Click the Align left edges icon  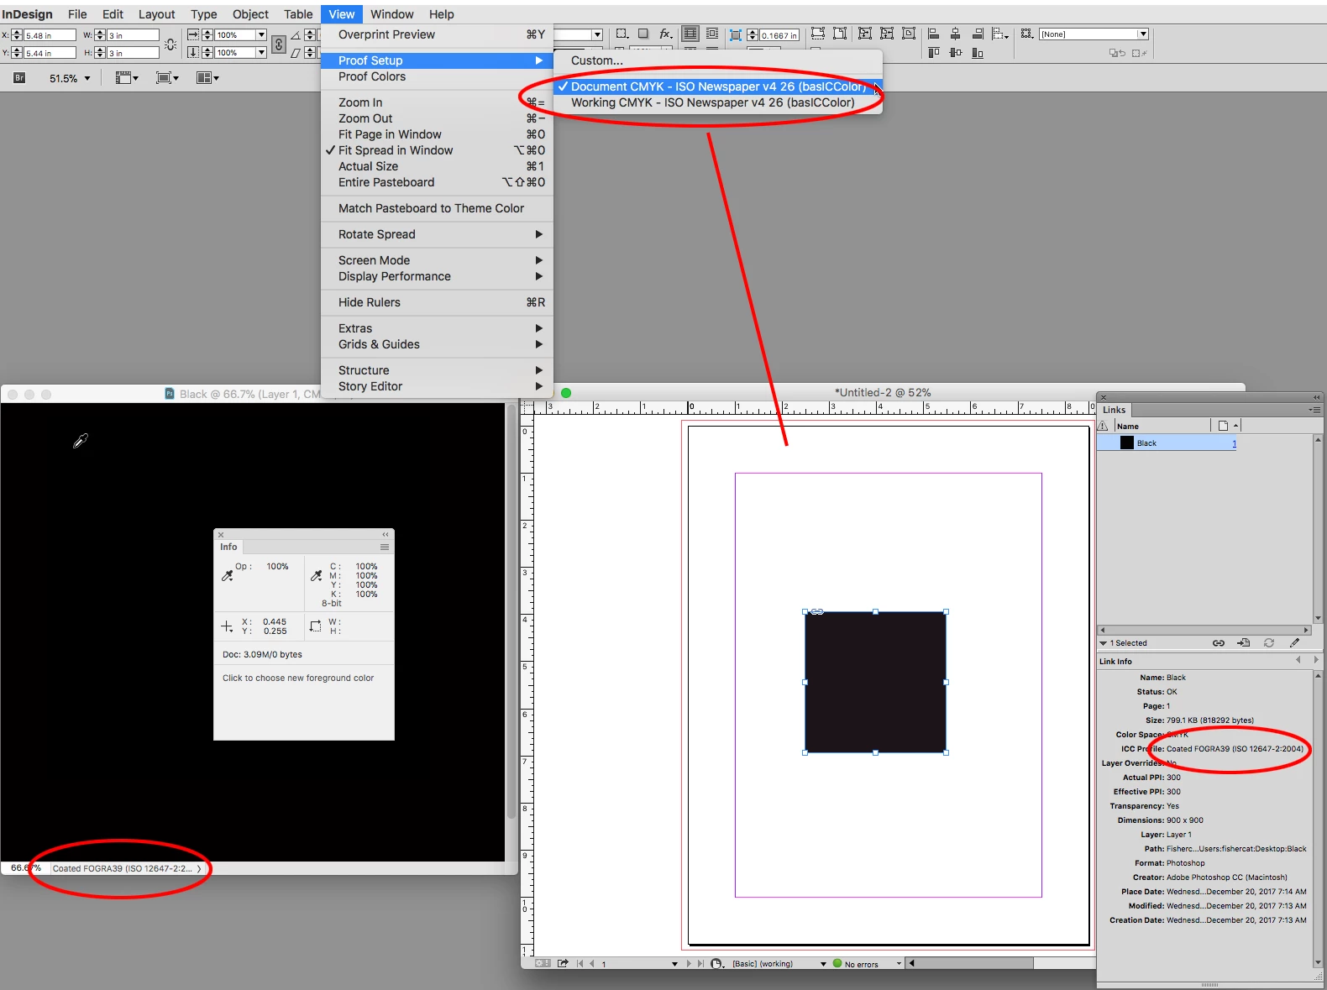933,34
